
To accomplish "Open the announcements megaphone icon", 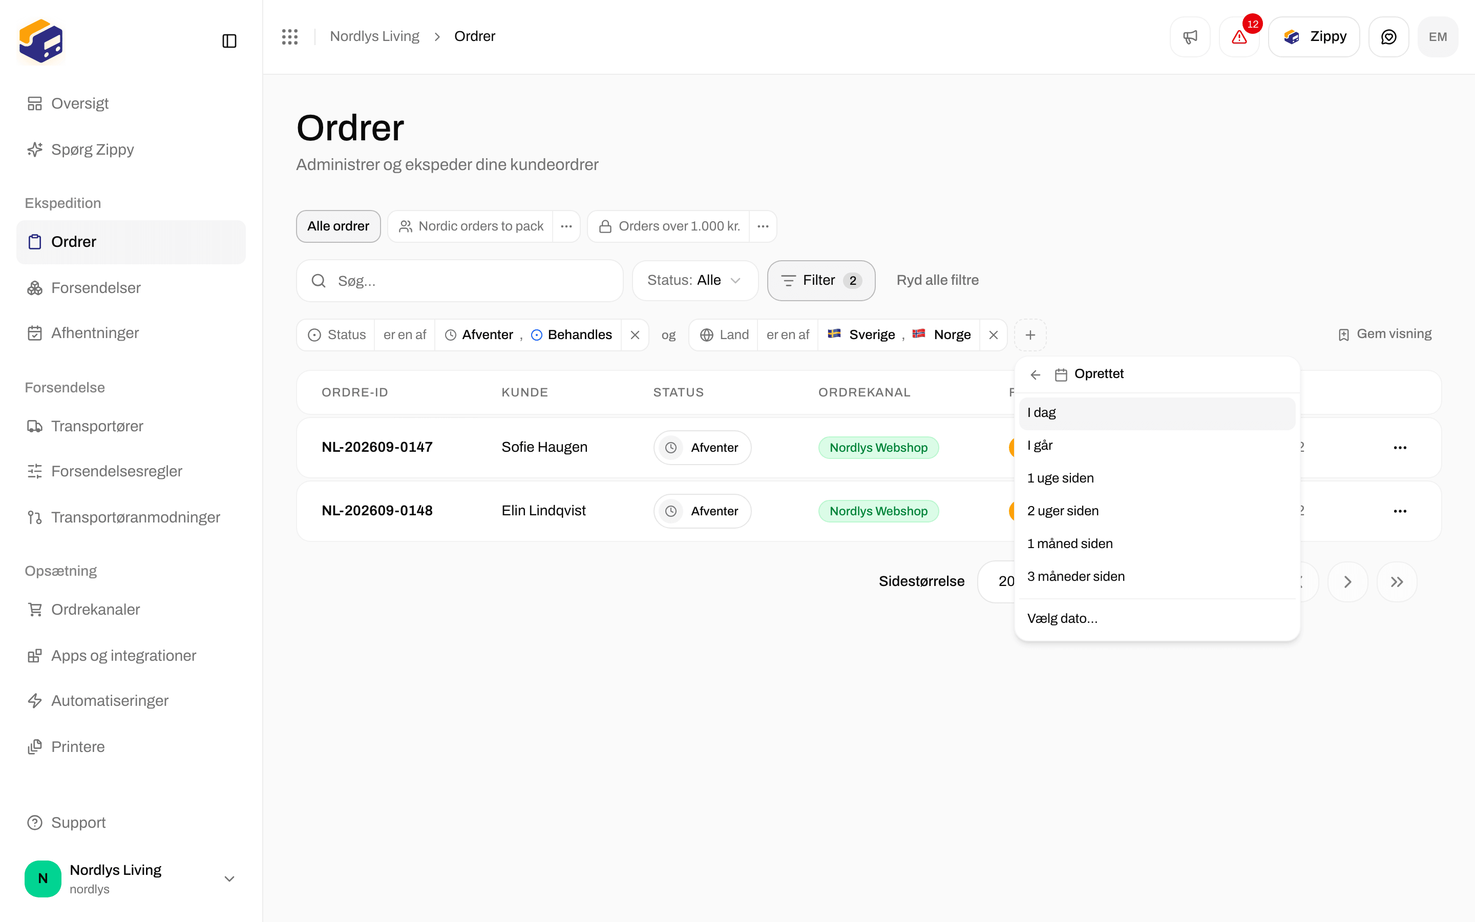I will pyautogui.click(x=1190, y=36).
